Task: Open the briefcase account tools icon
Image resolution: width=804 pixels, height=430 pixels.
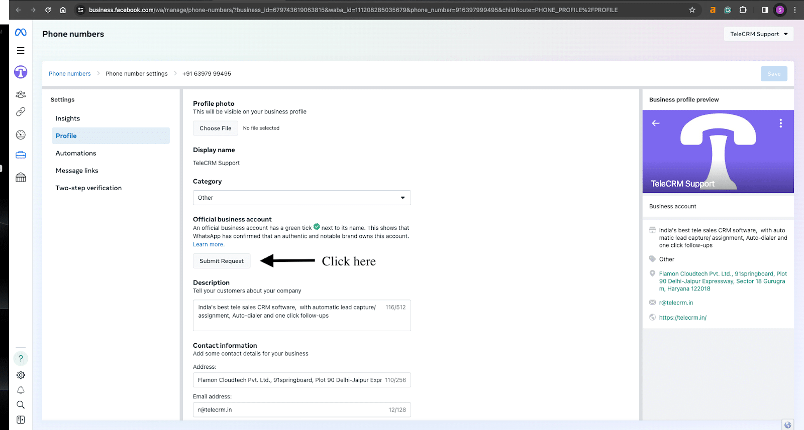Action: 21,155
